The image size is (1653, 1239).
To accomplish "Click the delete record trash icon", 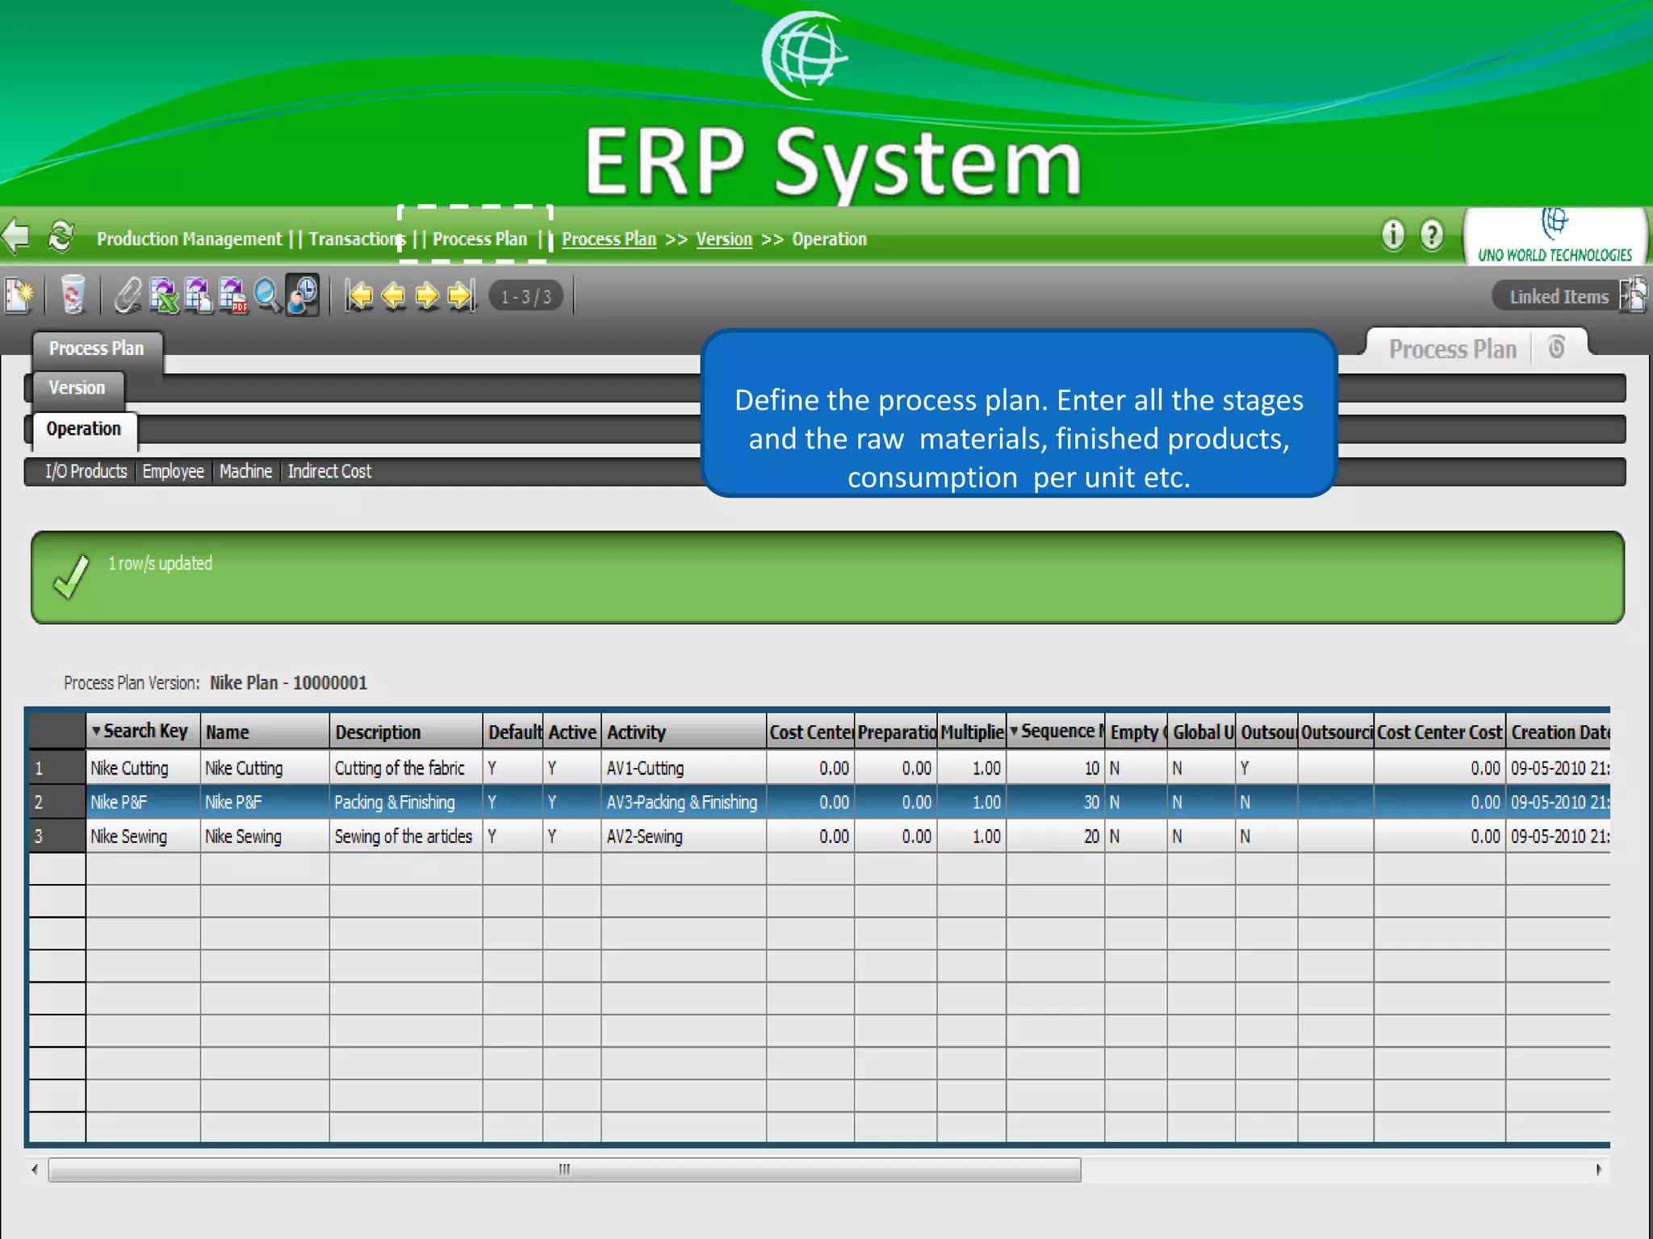I will click(x=73, y=295).
